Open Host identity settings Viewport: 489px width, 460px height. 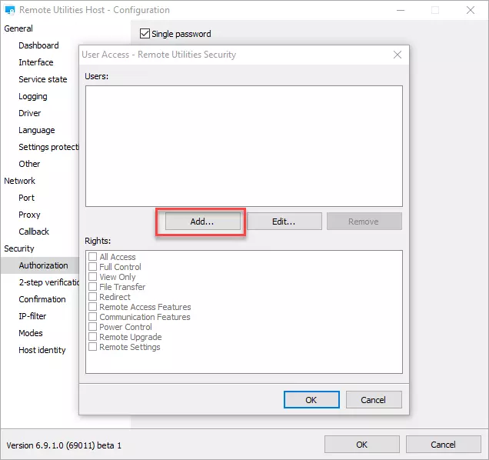(42, 350)
